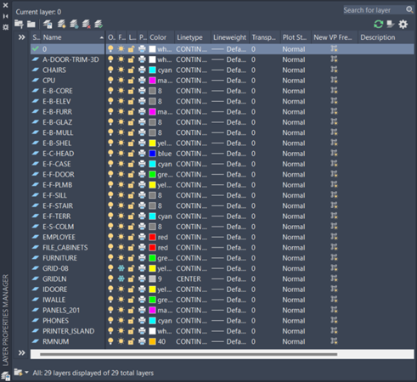
Task: Select the E-B-SHEL layer name
Action: 57,143
